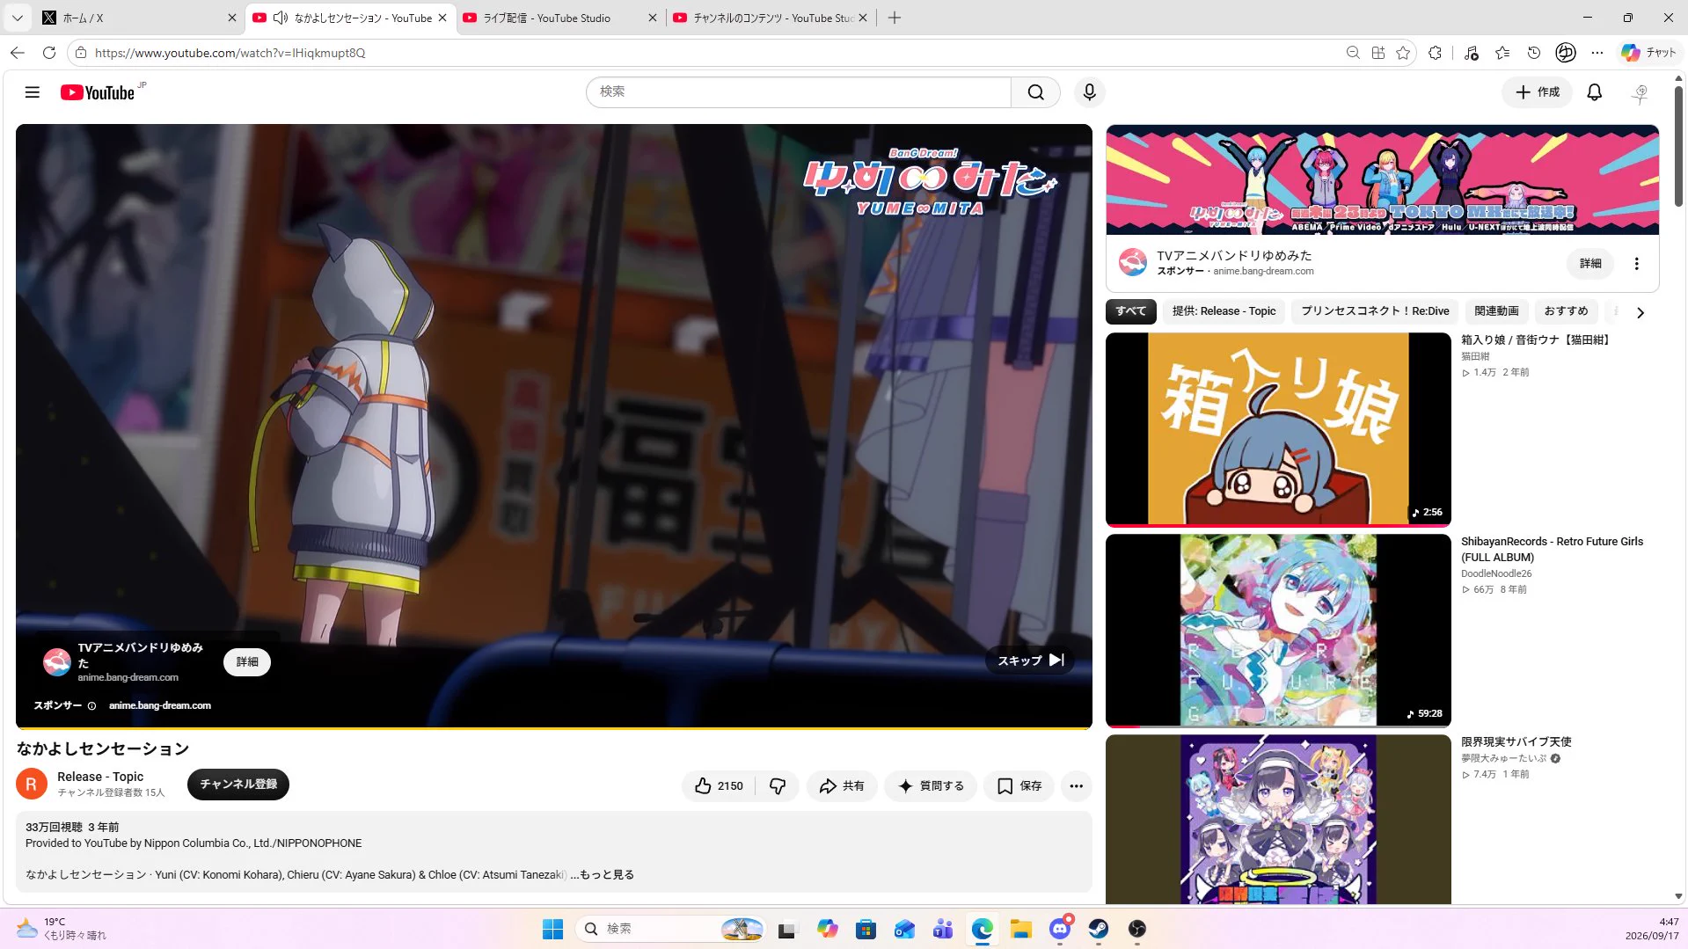
Task: Open Steam from the taskbar
Action: pyautogui.click(x=1098, y=929)
